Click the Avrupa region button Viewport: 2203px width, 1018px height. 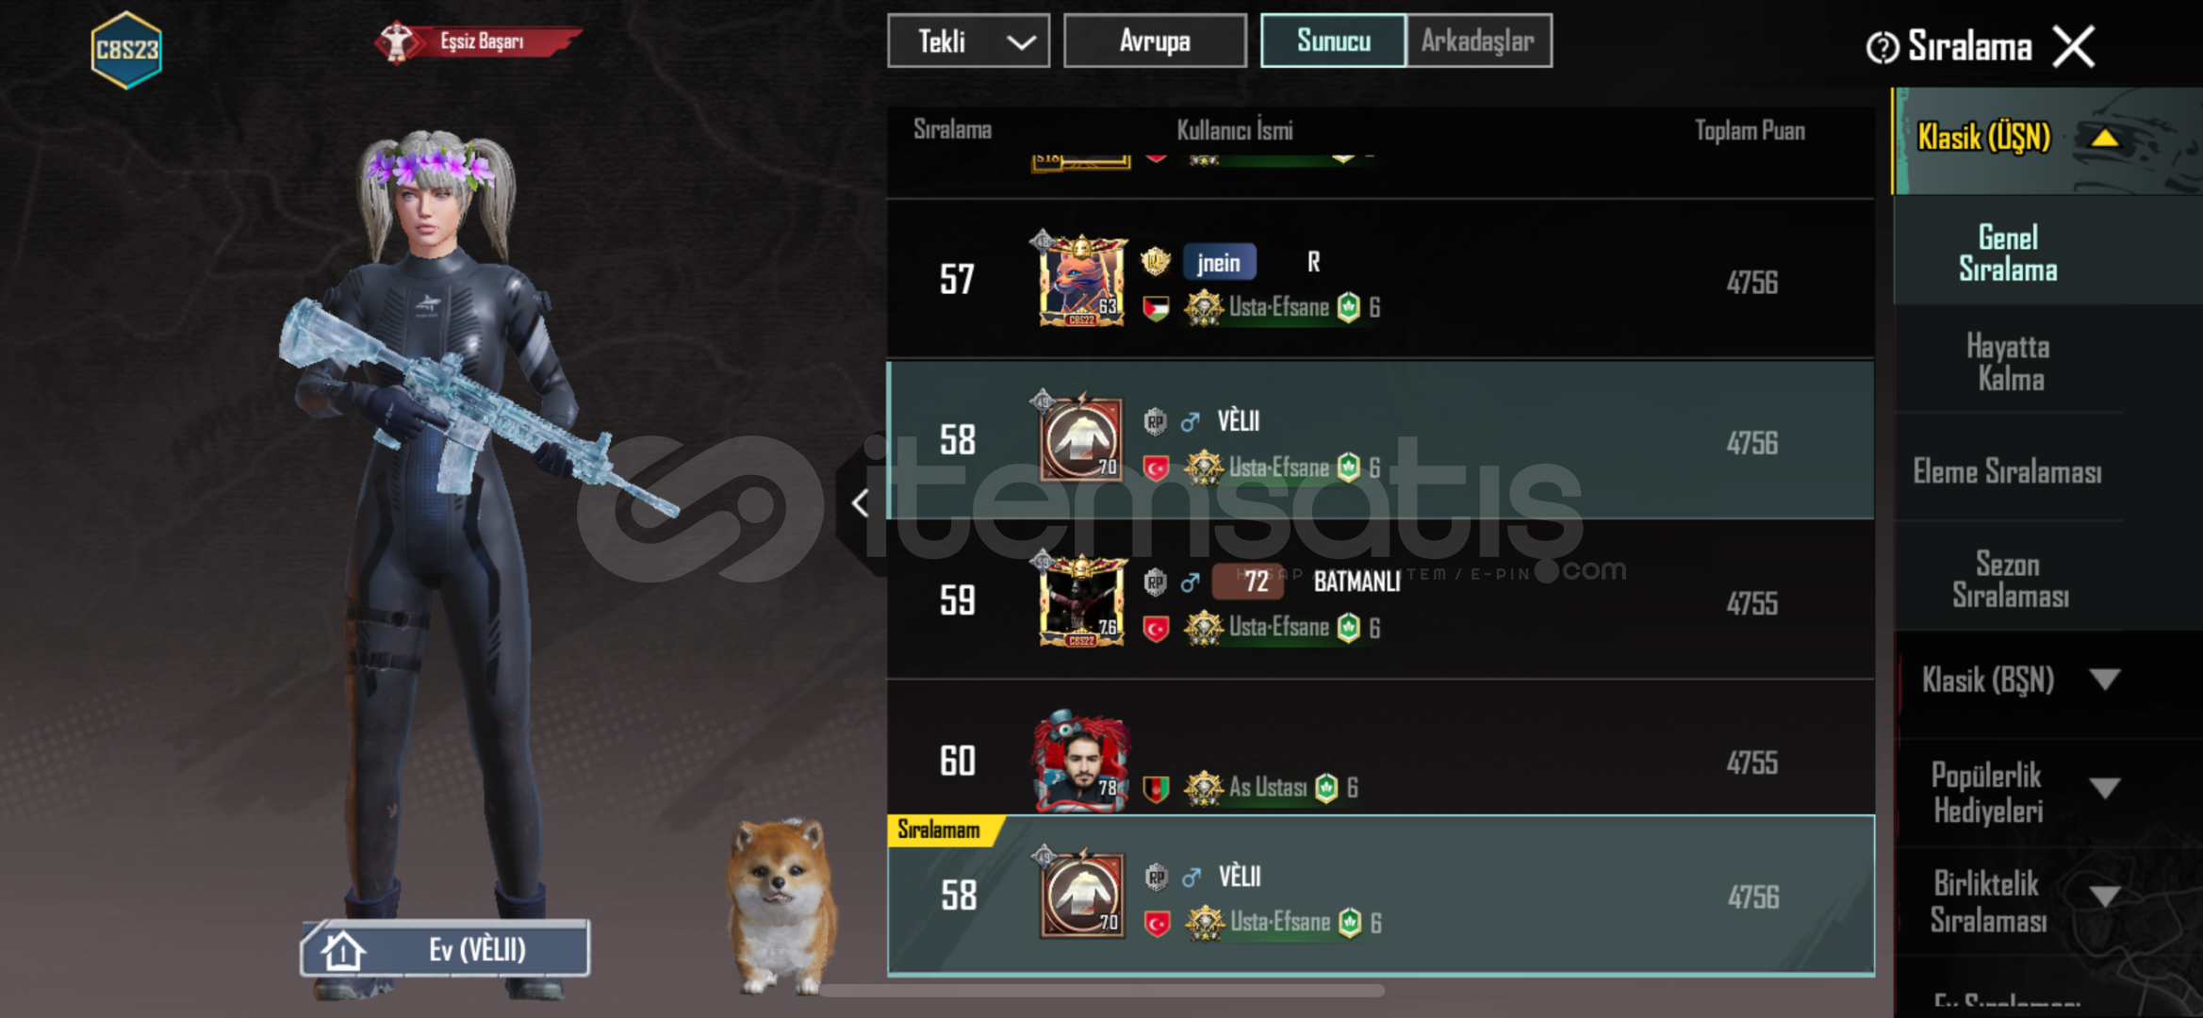[x=1155, y=41]
